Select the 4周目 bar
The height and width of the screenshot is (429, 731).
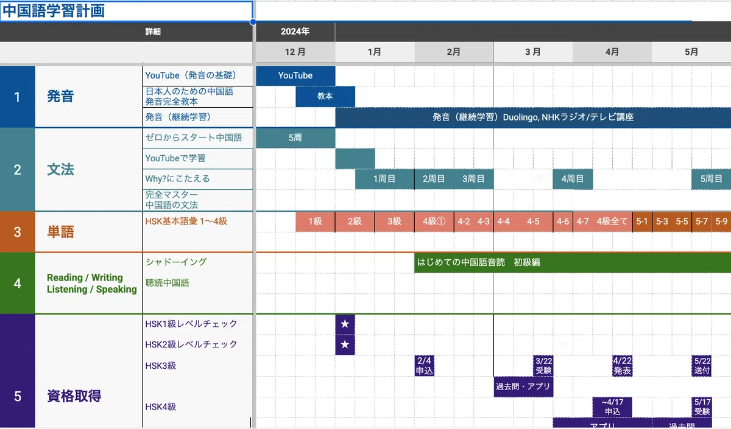tap(573, 179)
